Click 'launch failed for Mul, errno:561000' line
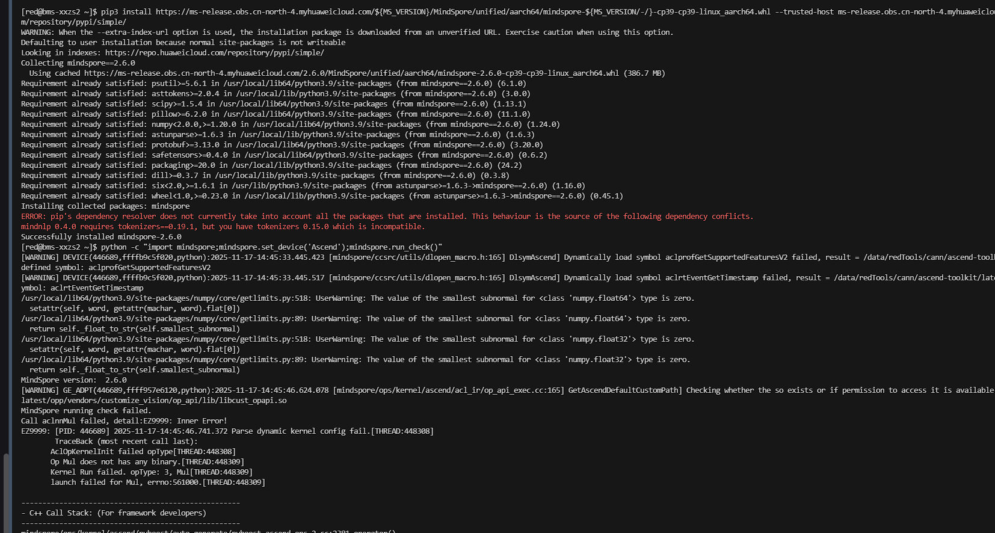The width and height of the screenshot is (995, 533). coord(158,482)
